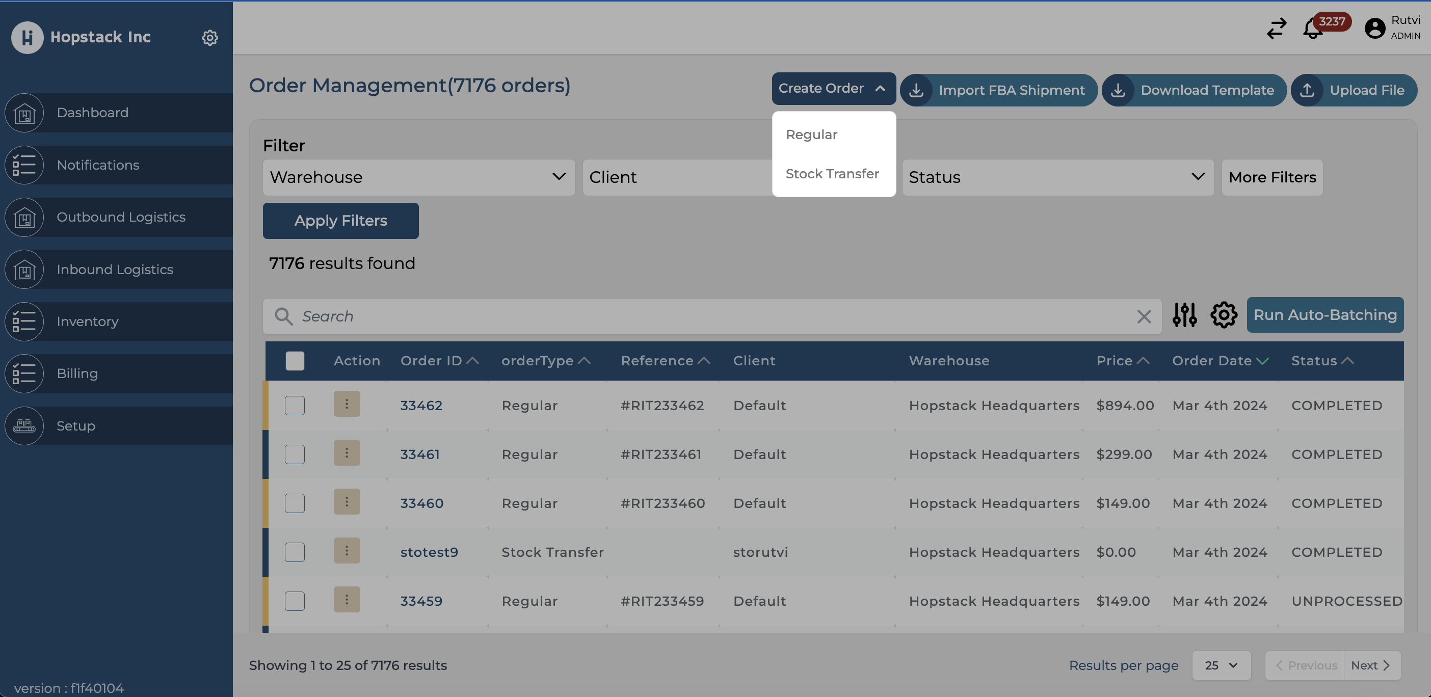This screenshot has height=697, width=1431.
Task: Select checkbox for order 33459
Action: pyautogui.click(x=295, y=601)
